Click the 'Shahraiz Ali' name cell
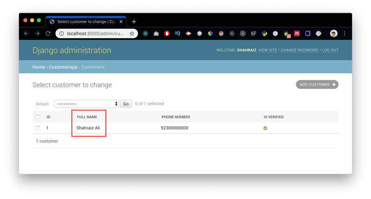The image size is (371, 199). point(88,128)
